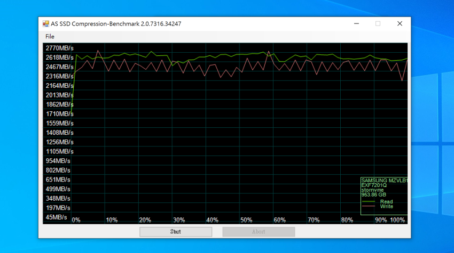Click the 2316MB/s axis label

(x=60, y=76)
